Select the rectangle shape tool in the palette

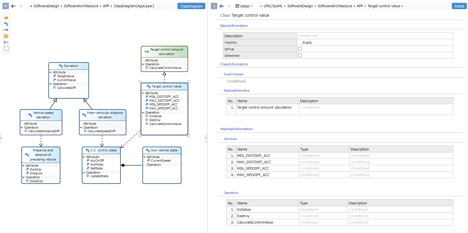[x=6, y=48]
